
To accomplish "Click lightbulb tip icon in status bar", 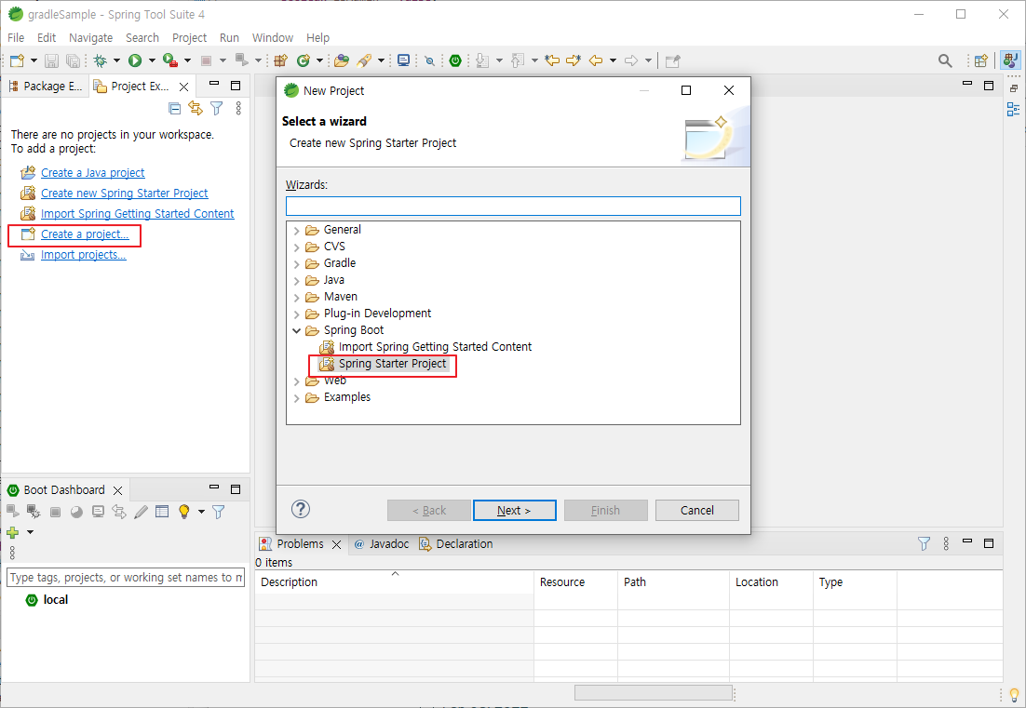I will (1014, 694).
